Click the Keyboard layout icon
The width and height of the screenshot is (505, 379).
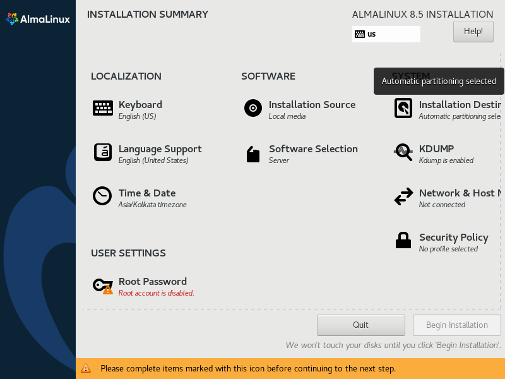pyautogui.click(x=103, y=108)
